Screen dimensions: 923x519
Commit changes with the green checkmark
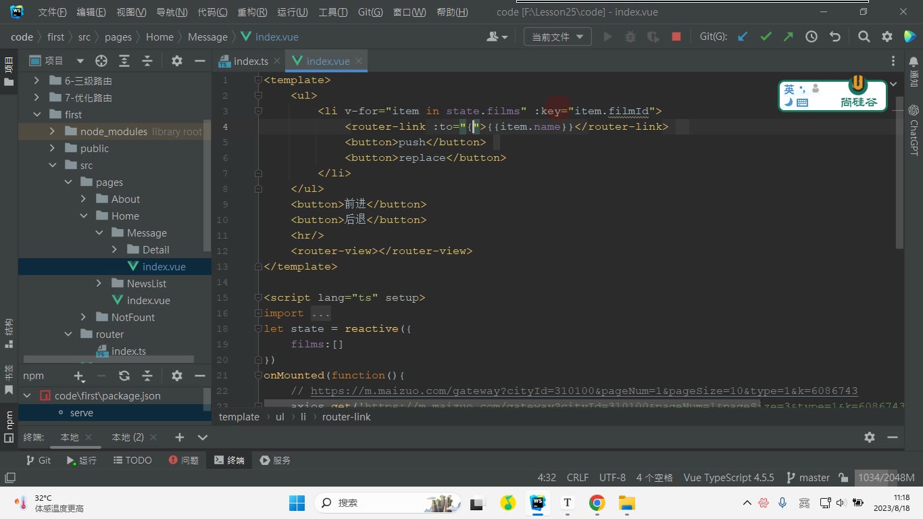click(x=766, y=37)
